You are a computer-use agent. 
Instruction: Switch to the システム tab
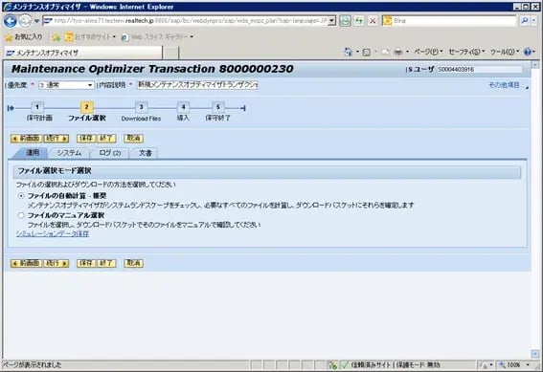click(x=69, y=153)
